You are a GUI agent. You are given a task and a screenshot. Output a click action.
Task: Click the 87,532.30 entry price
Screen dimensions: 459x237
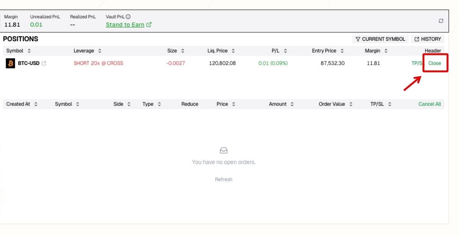[x=332, y=63]
